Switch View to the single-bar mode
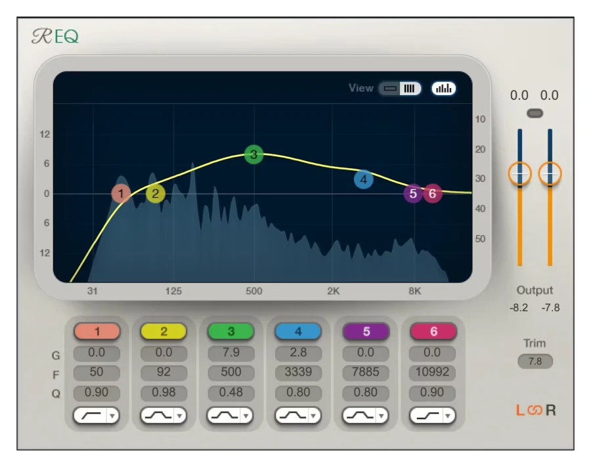 point(390,89)
